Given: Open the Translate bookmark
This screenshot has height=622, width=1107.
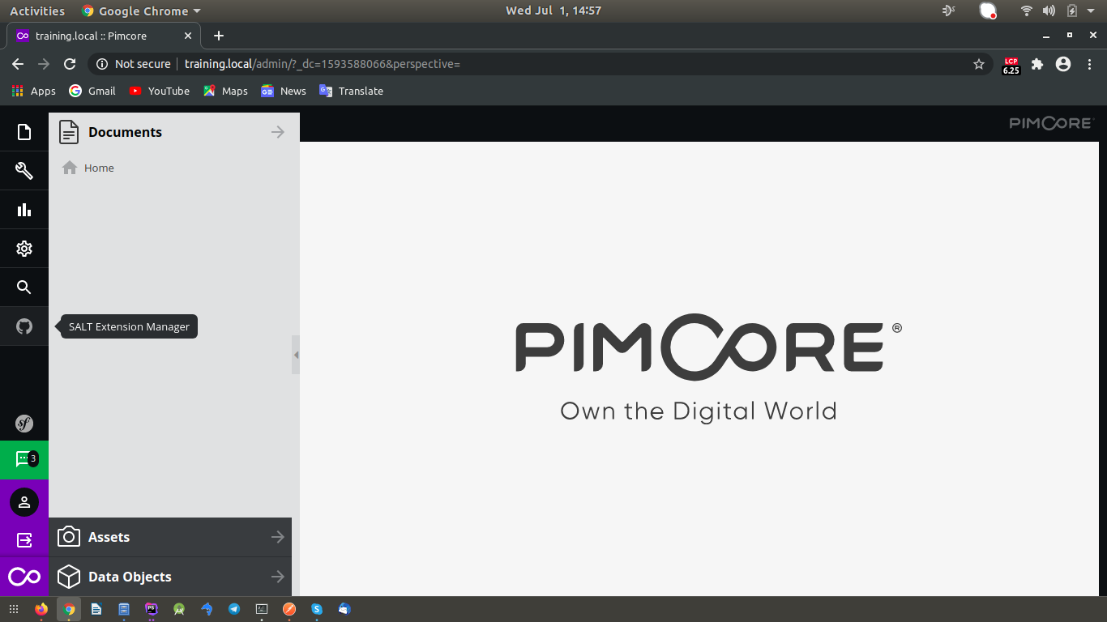Looking at the screenshot, I should [351, 91].
